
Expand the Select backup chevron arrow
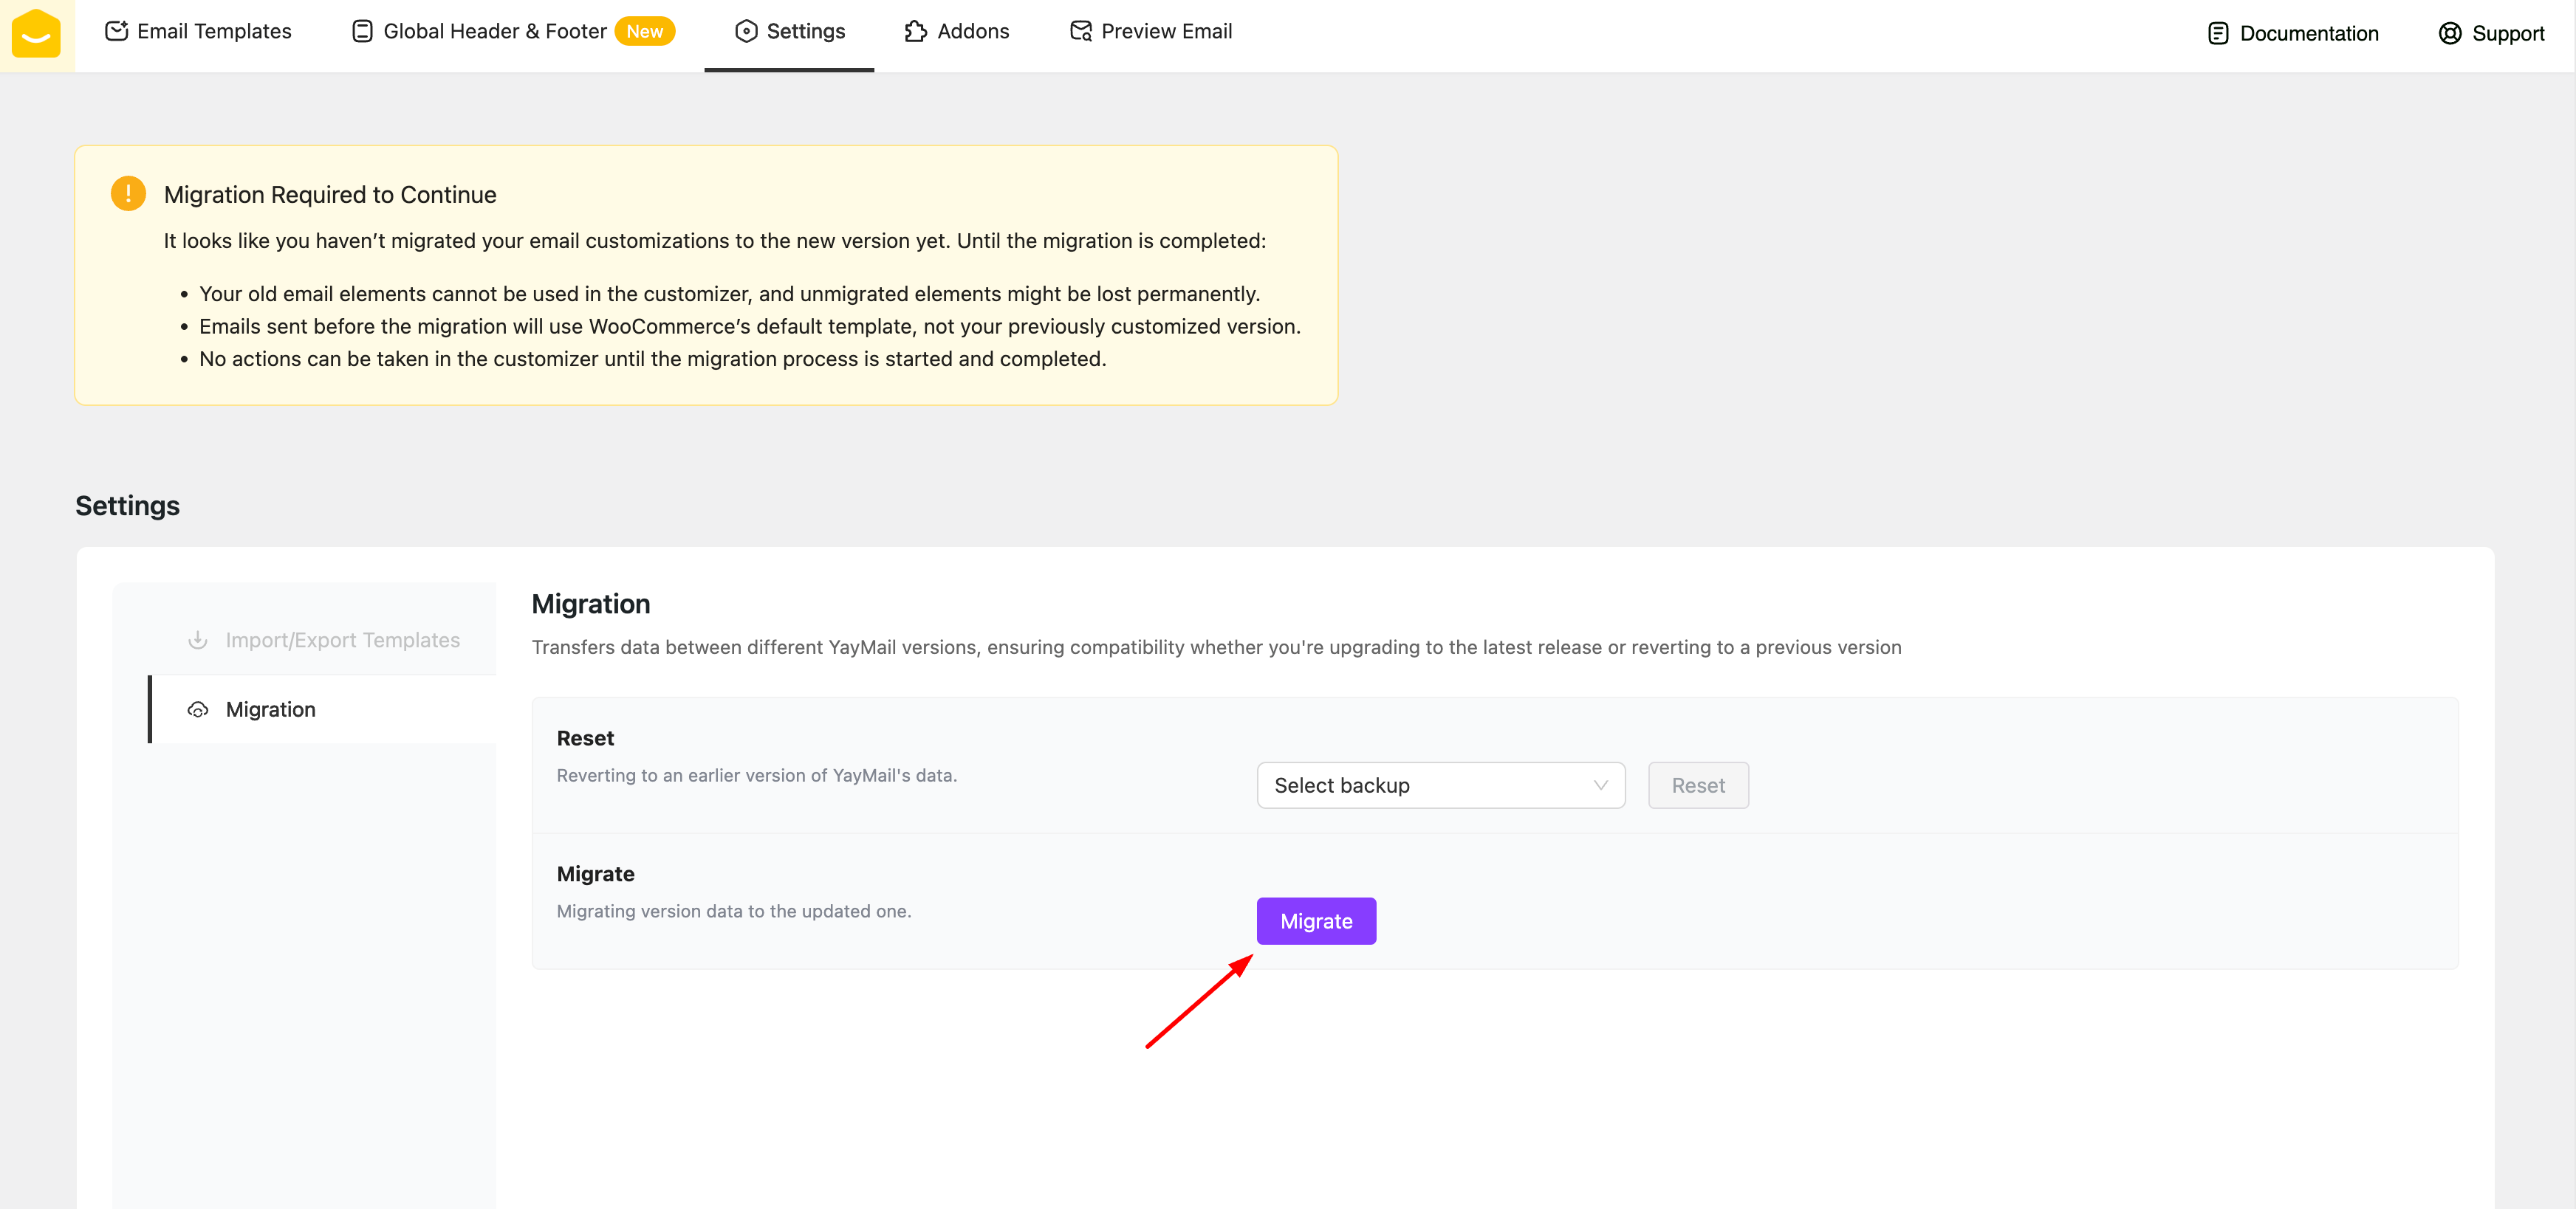1600,785
